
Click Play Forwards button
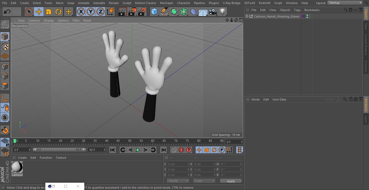(x=138, y=150)
